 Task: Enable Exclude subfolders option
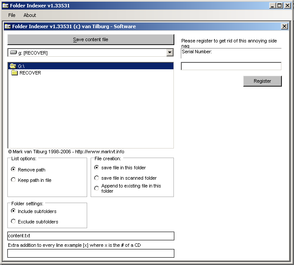click(13, 222)
